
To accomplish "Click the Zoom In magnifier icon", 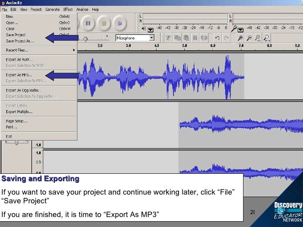I will [x=240, y=38].
